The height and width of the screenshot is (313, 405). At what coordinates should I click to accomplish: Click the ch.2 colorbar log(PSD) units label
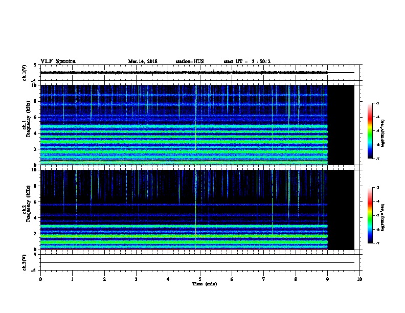coord(383,217)
